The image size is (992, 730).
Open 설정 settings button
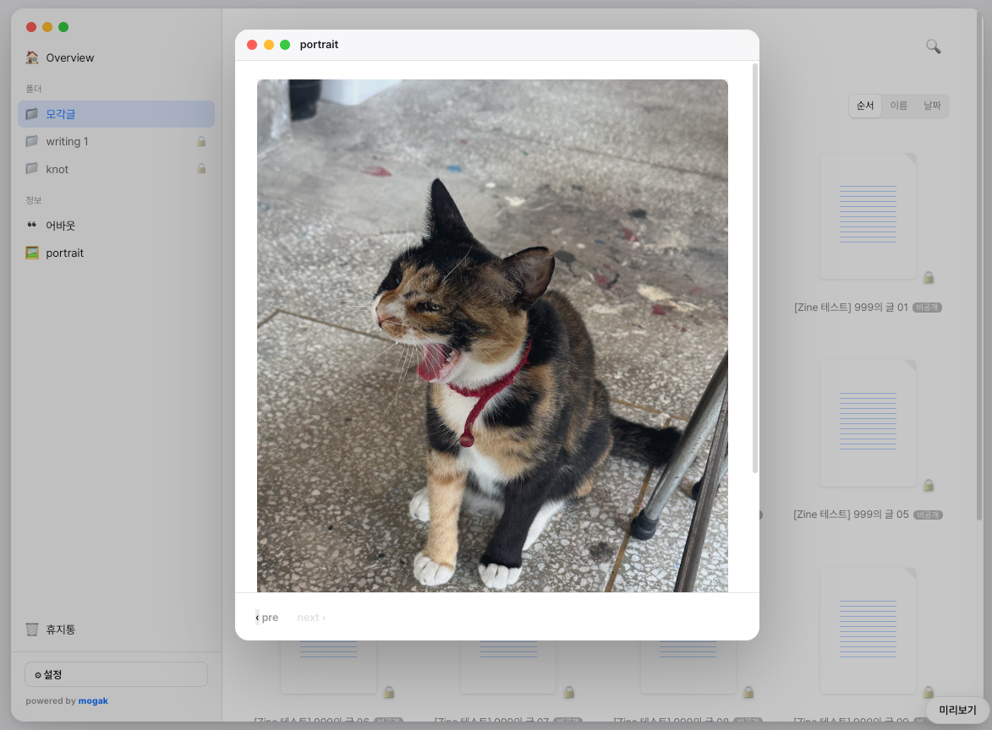(x=116, y=674)
